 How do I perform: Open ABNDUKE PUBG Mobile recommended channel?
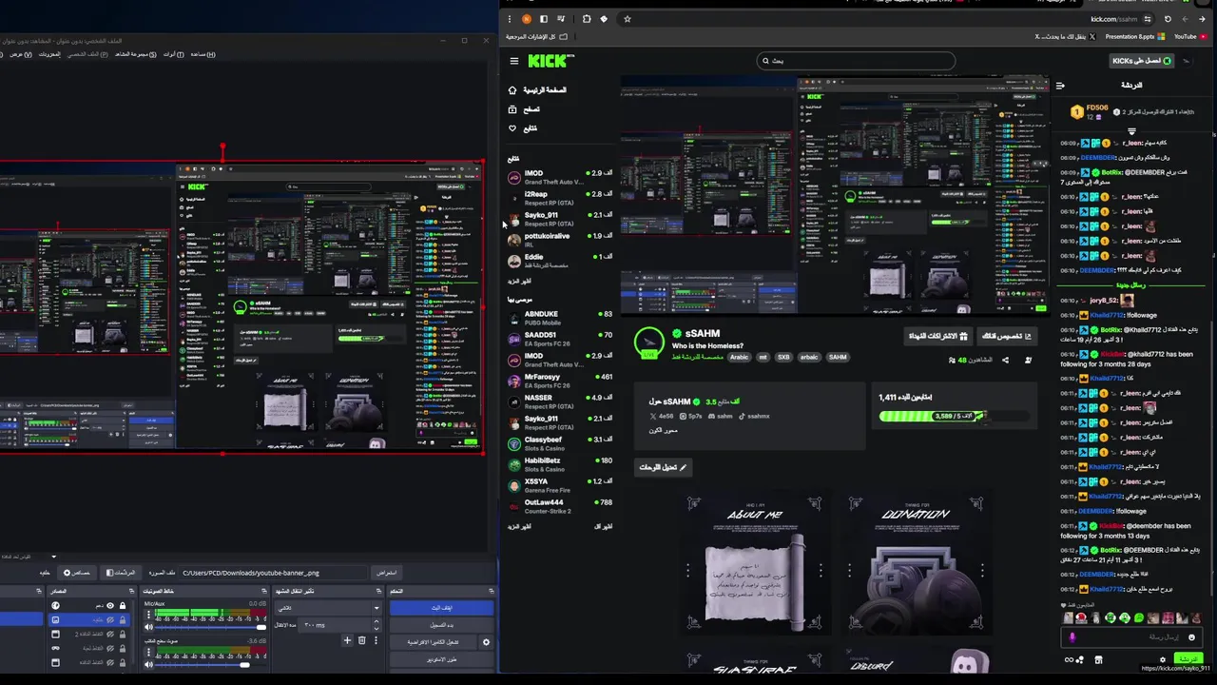[561, 318]
